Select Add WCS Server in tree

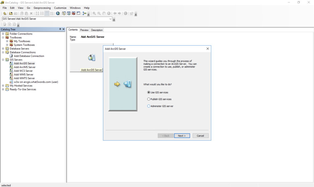[23, 71]
